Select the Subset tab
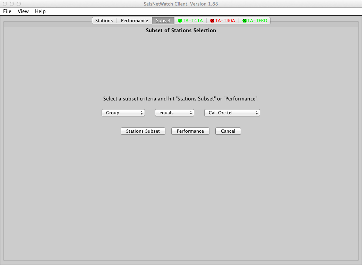Image resolution: width=362 pixels, height=265 pixels. pos(163,21)
